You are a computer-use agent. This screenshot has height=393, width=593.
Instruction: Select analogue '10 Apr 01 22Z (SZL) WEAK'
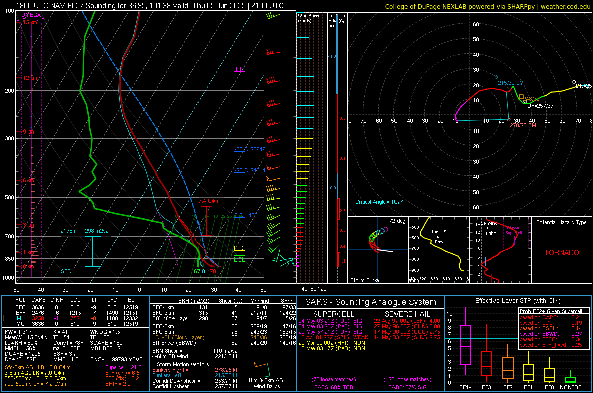(333, 337)
